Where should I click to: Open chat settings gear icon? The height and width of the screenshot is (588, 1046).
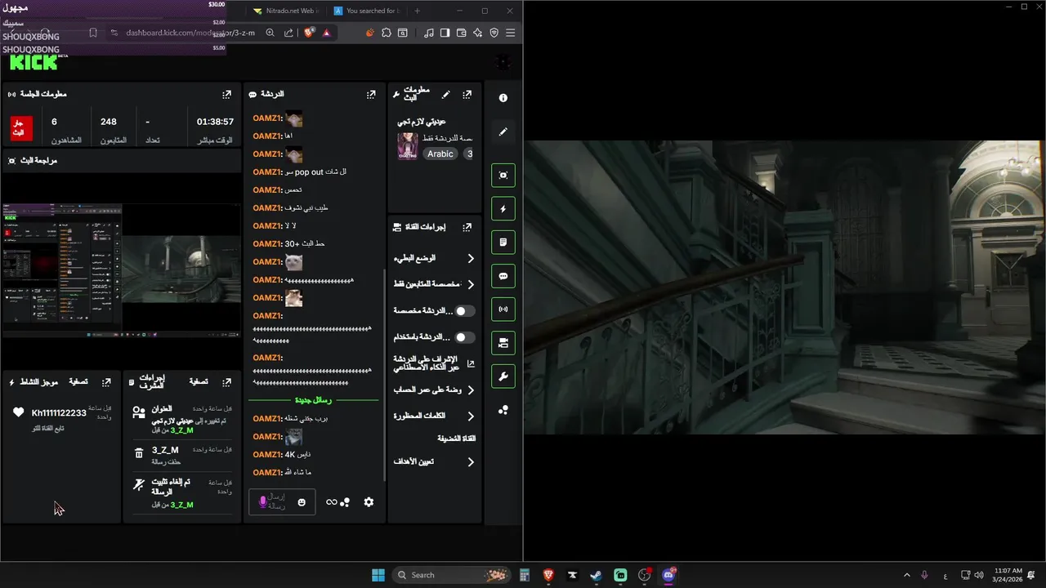pos(369,502)
